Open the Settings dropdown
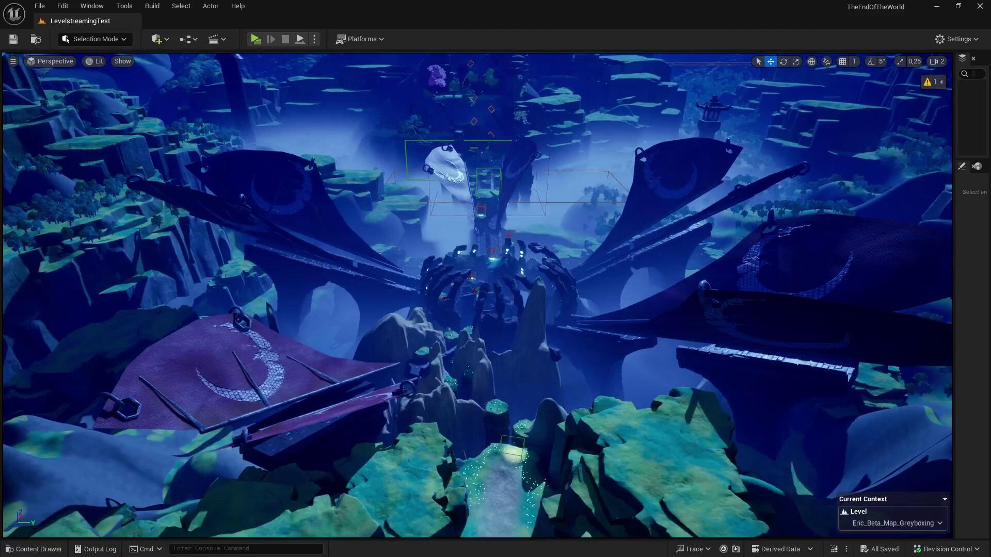 (x=957, y=39)
